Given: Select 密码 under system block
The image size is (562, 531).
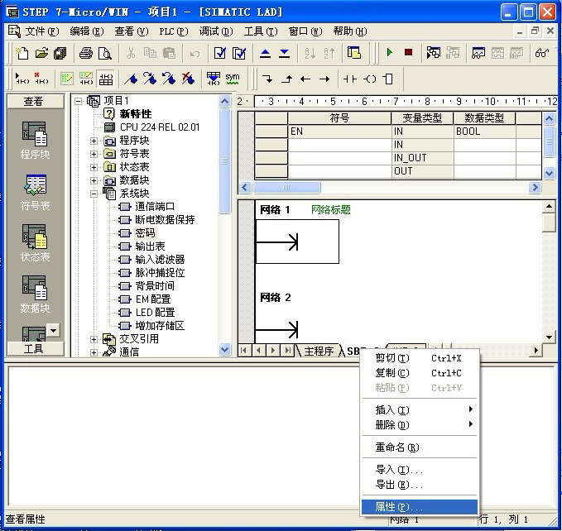Looking at the screenshot, I should coord(145,233).
